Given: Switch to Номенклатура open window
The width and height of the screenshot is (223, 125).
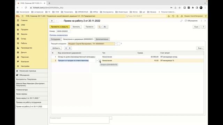Looking at the screenshot, I should [31, 90].
